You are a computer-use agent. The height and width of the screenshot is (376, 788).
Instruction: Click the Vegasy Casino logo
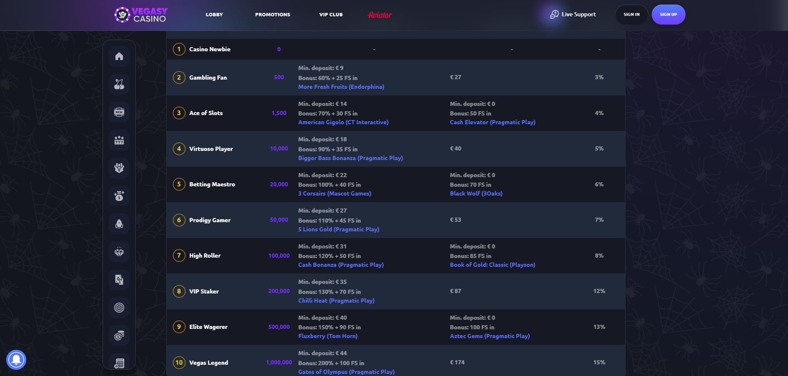[x=141, y=15]
